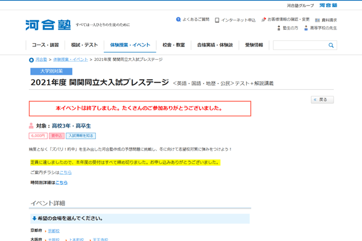
Task: Click the 戻る back button
Action: point(322,99)
